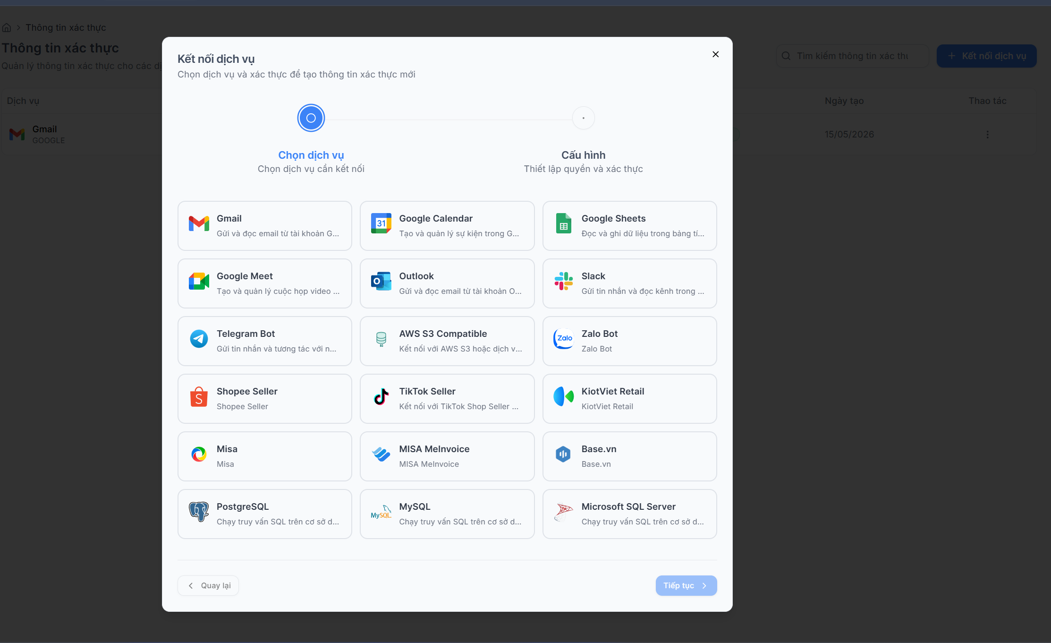Choose the KiotViet Retail service name
Viewport: 1051px width, 643px height.
[x=612, y=391]
